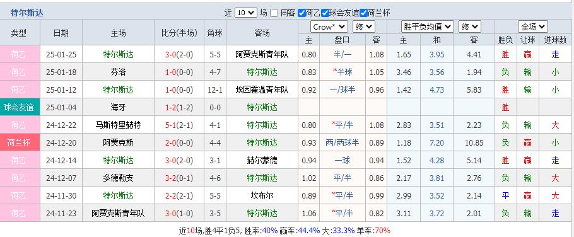Open the 终 dropdown beside Crow*
The height and width of the screenshot is (237, 574).
(363, 26)
